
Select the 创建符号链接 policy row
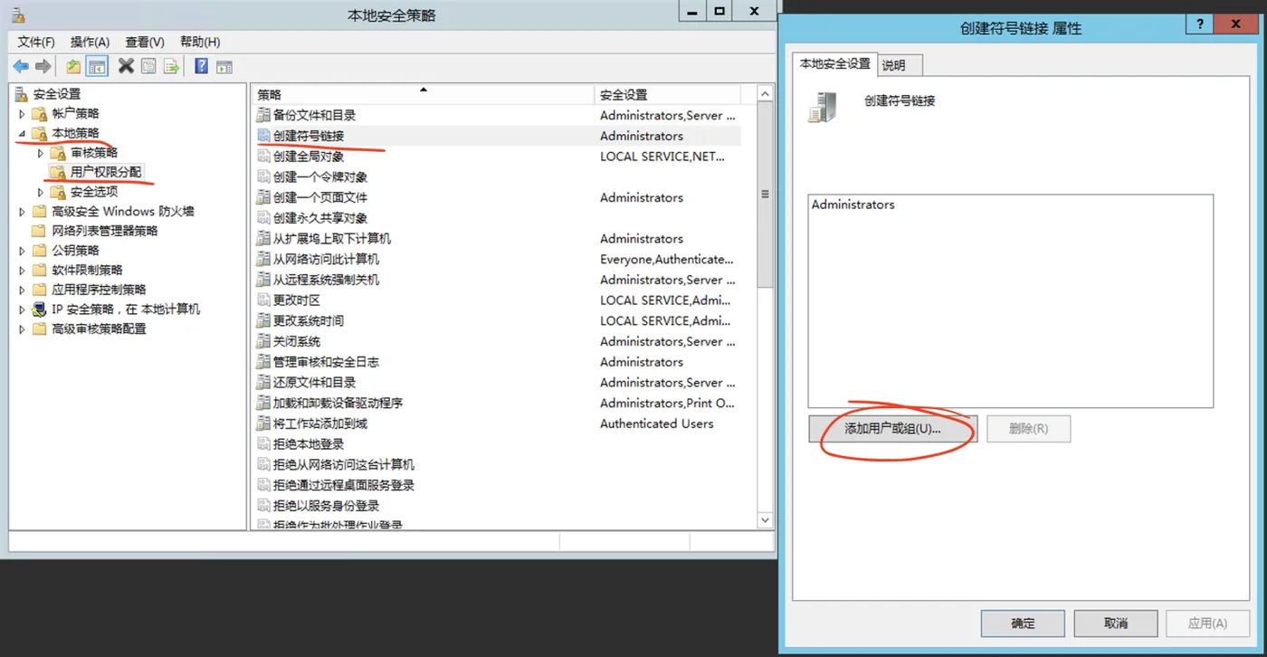tap(497, 136)
